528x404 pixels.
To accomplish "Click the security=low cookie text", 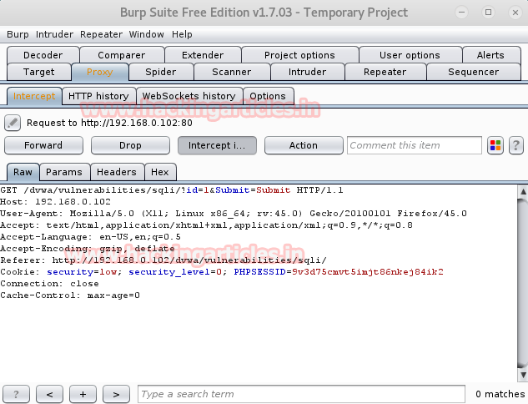I will pyautogui.click(x=82, y=272).
